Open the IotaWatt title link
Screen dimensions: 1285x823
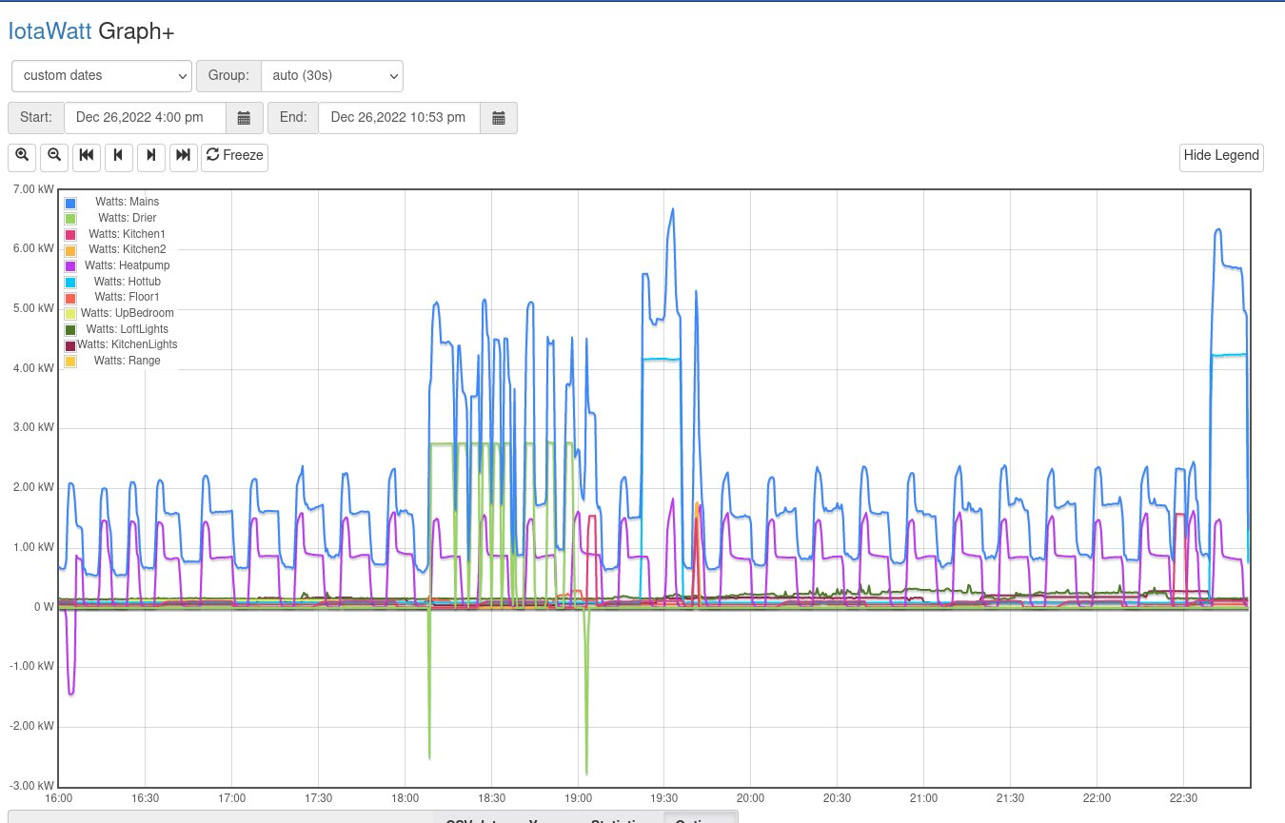(x=50, y=30)
